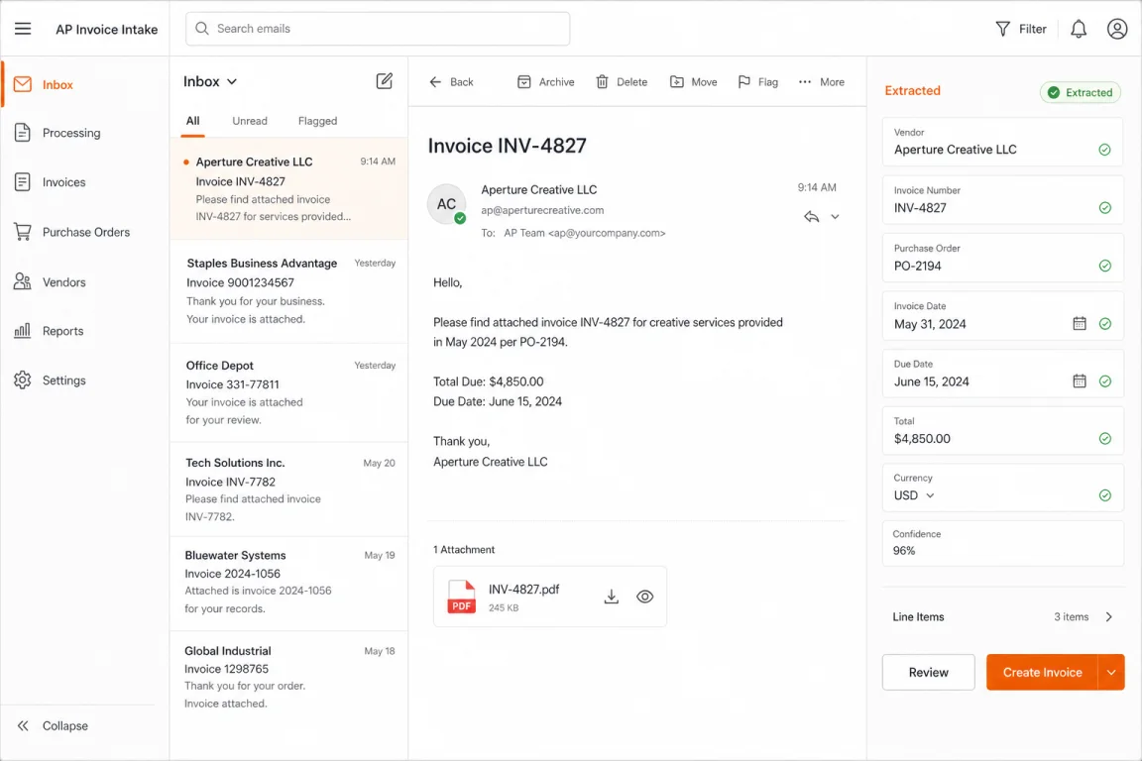This screenshot has width=1142, height=761.
Task: Switch to the All tab
Action: (192, 121)
